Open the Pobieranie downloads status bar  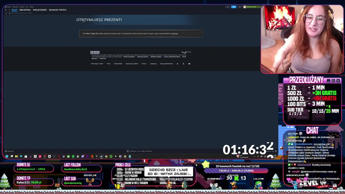pyautogui.click(x=140, y=151)
